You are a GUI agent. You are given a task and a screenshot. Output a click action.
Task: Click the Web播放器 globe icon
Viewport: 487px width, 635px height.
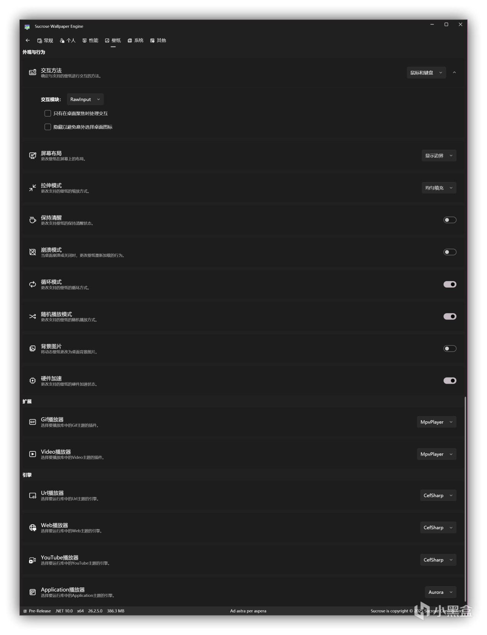(33, 528)
